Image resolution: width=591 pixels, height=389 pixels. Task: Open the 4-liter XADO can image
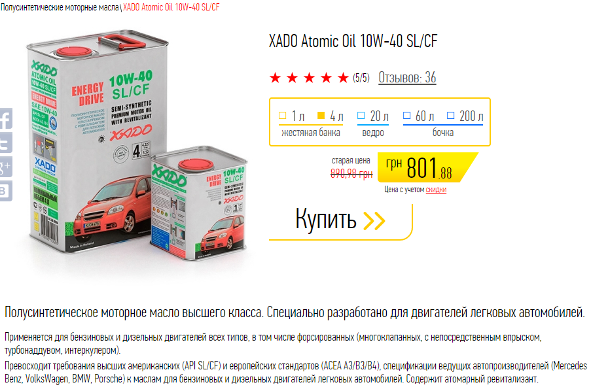(98, 141)
